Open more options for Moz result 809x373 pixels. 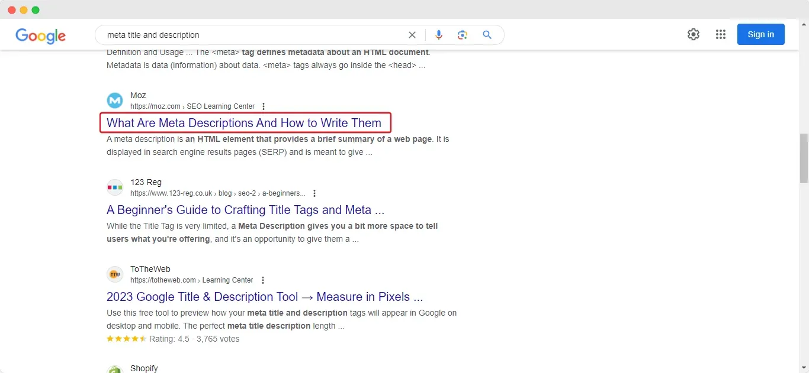click(264, 106)
